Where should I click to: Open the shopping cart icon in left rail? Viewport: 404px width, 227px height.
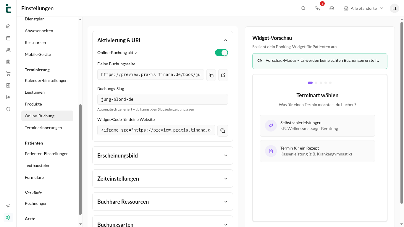click(x=8, y=74)
